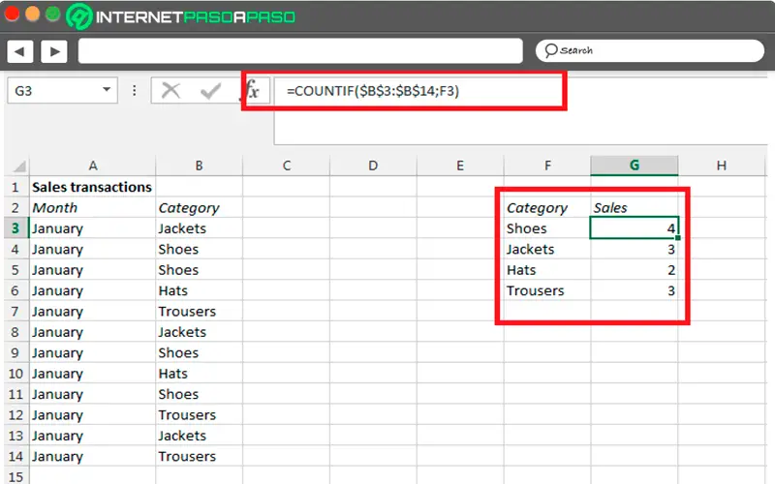Click cell F6 containing Trousers
The width and height of the screenshot is (775, 484).
[x=547, y=291]
